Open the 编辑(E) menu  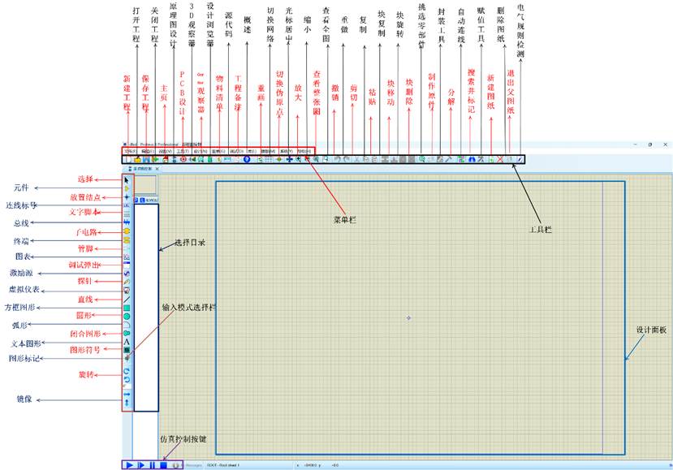tap(148, 151)
